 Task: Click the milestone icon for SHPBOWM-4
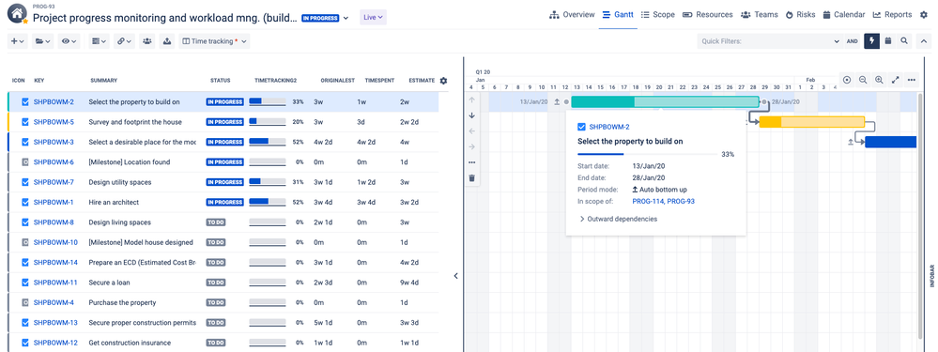[25, 302]
